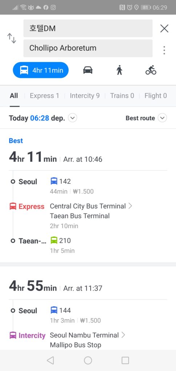Select the walking mode icon

click(119, 70)
